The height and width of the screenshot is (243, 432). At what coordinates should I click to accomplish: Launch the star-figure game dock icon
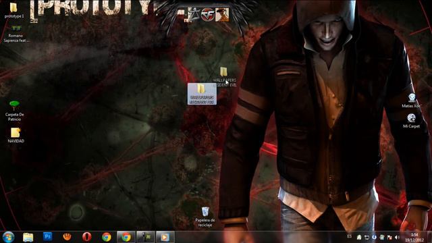194,15
